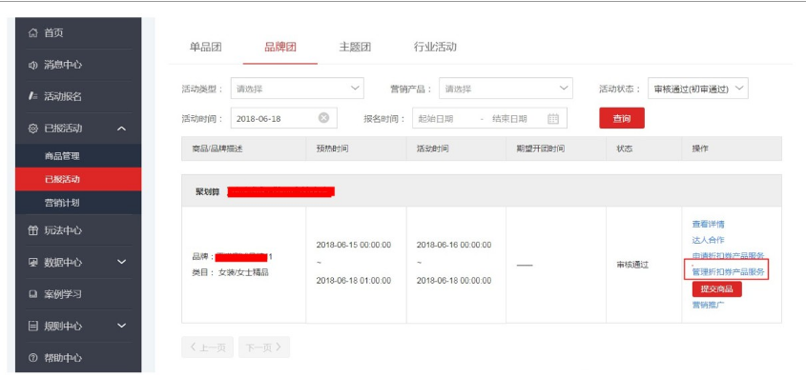Click the home icon beside 首页
The width and height of the screenshot is (806, 377).
coord(32,33)
